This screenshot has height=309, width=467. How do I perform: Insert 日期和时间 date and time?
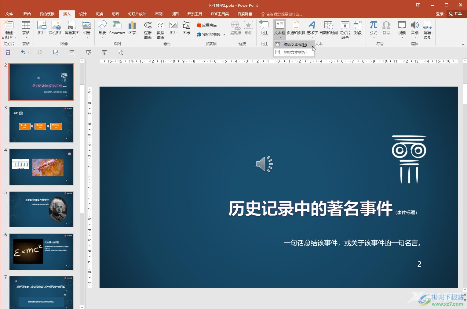329,28
